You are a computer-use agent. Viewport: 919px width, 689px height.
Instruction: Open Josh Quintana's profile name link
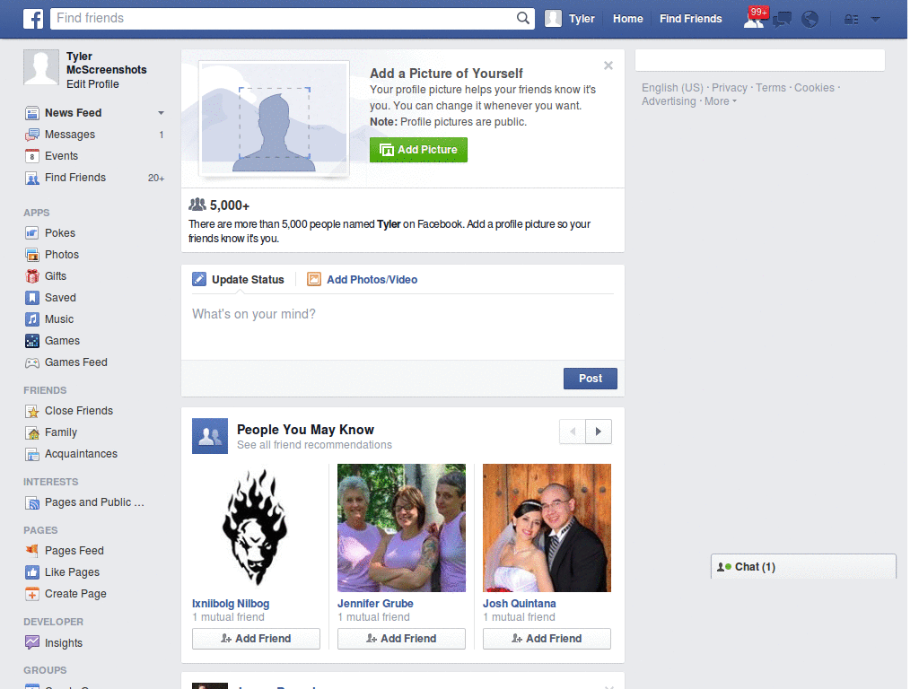point(520,604)
